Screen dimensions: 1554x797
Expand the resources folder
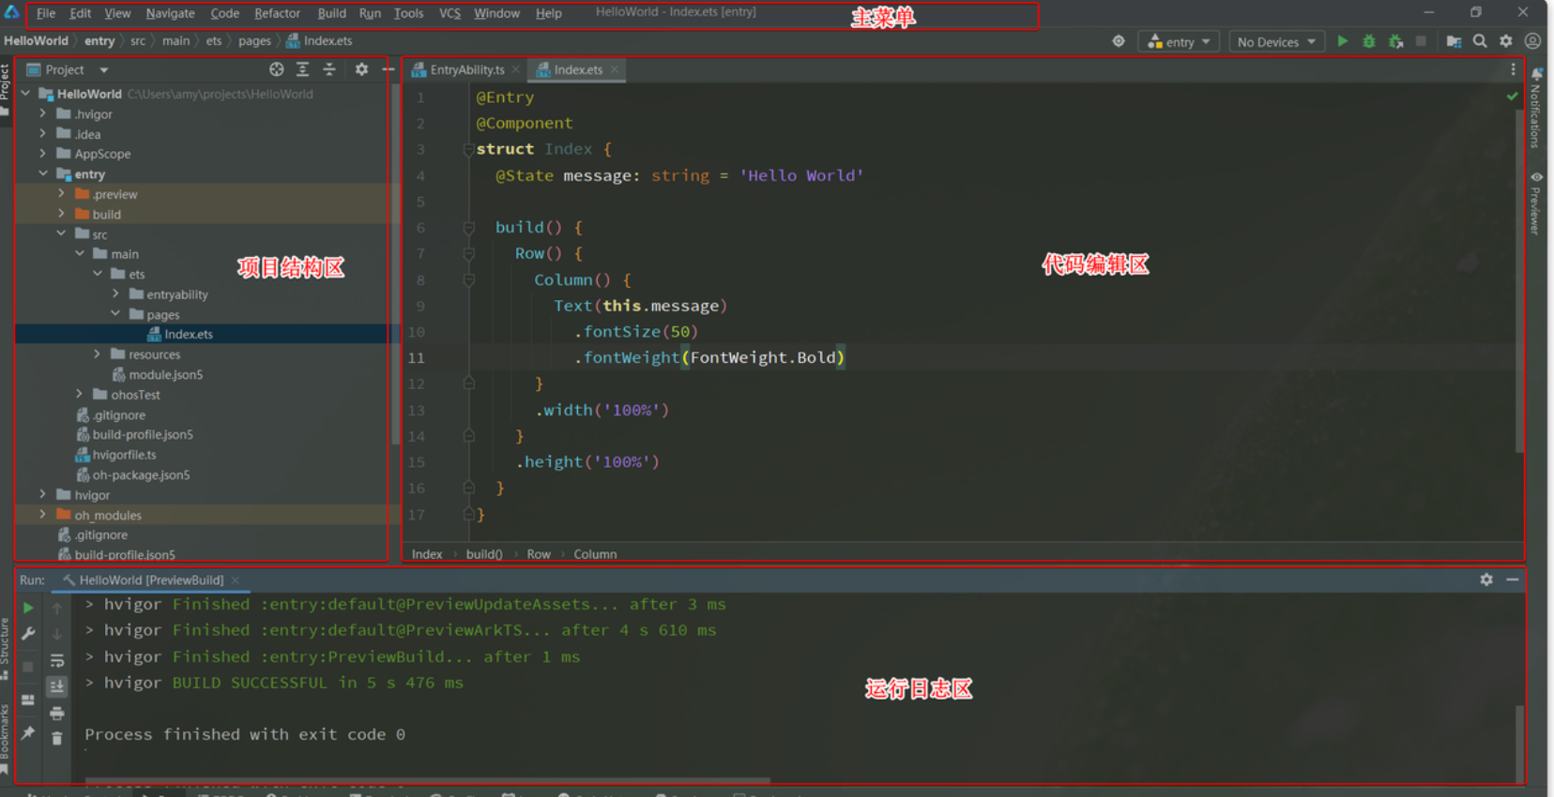[97, 353]
